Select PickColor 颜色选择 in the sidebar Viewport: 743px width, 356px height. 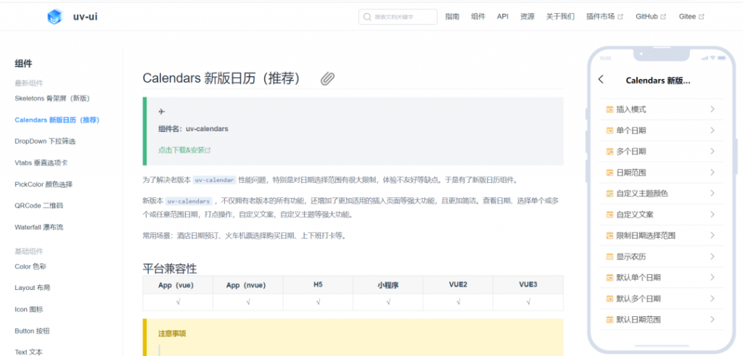[44, 184]
